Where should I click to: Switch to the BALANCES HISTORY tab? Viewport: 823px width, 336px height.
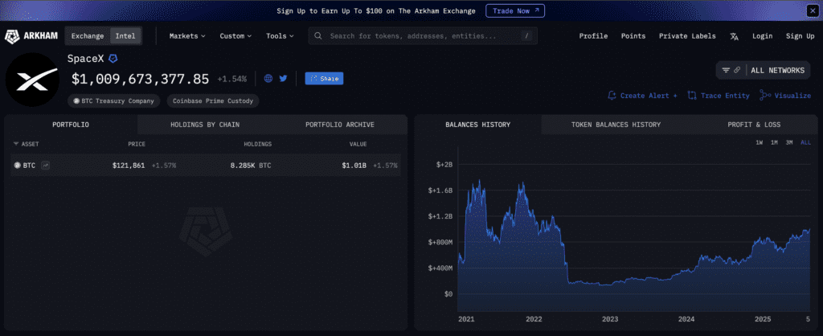point(477,125)
